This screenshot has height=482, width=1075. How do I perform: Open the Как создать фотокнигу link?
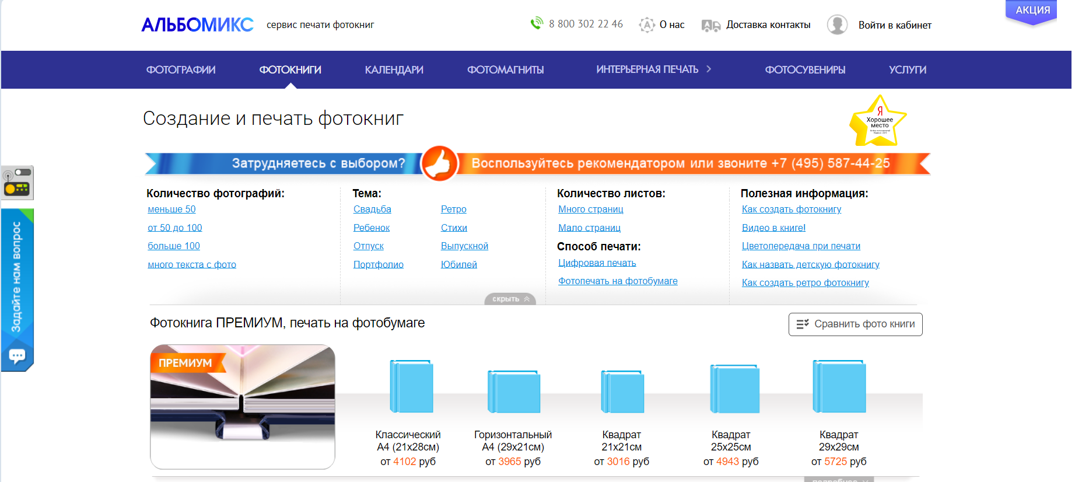point(791,209)
